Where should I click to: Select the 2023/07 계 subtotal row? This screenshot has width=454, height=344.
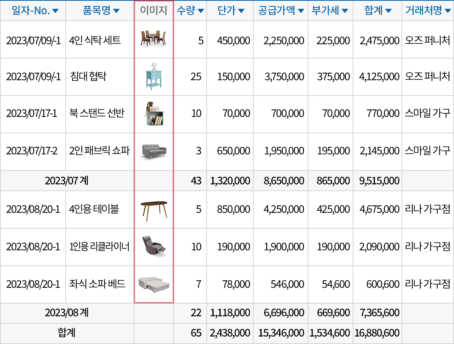(x=67, y=180)
